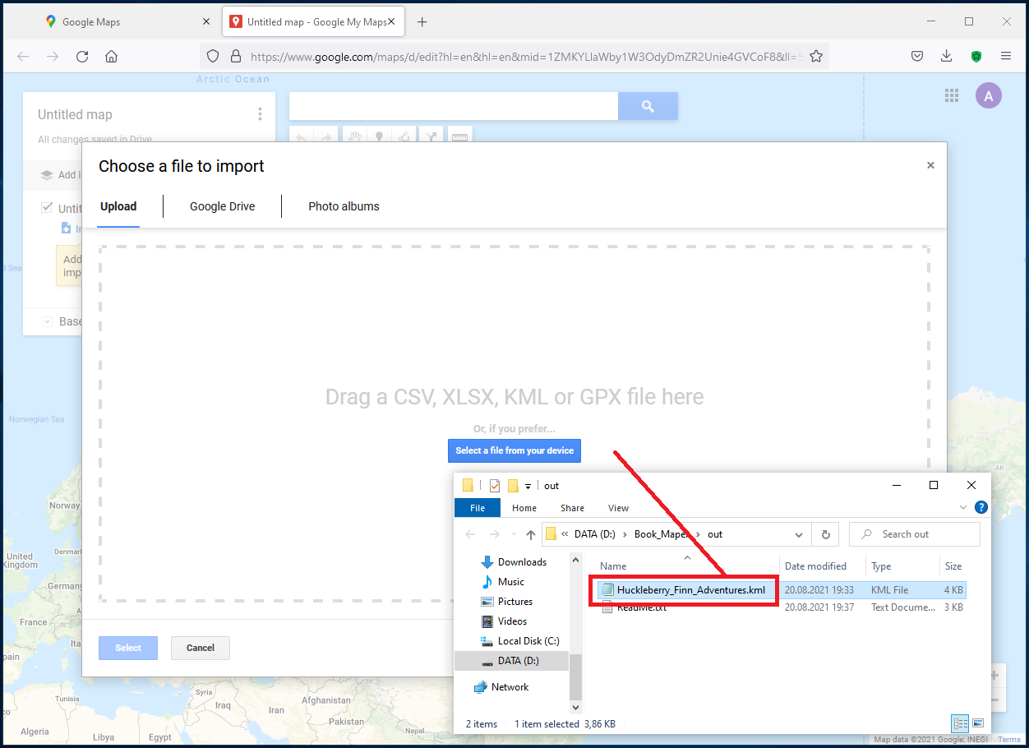Open the Google apps grid icon
This screenshot has height=748, width=1029.
952,95
